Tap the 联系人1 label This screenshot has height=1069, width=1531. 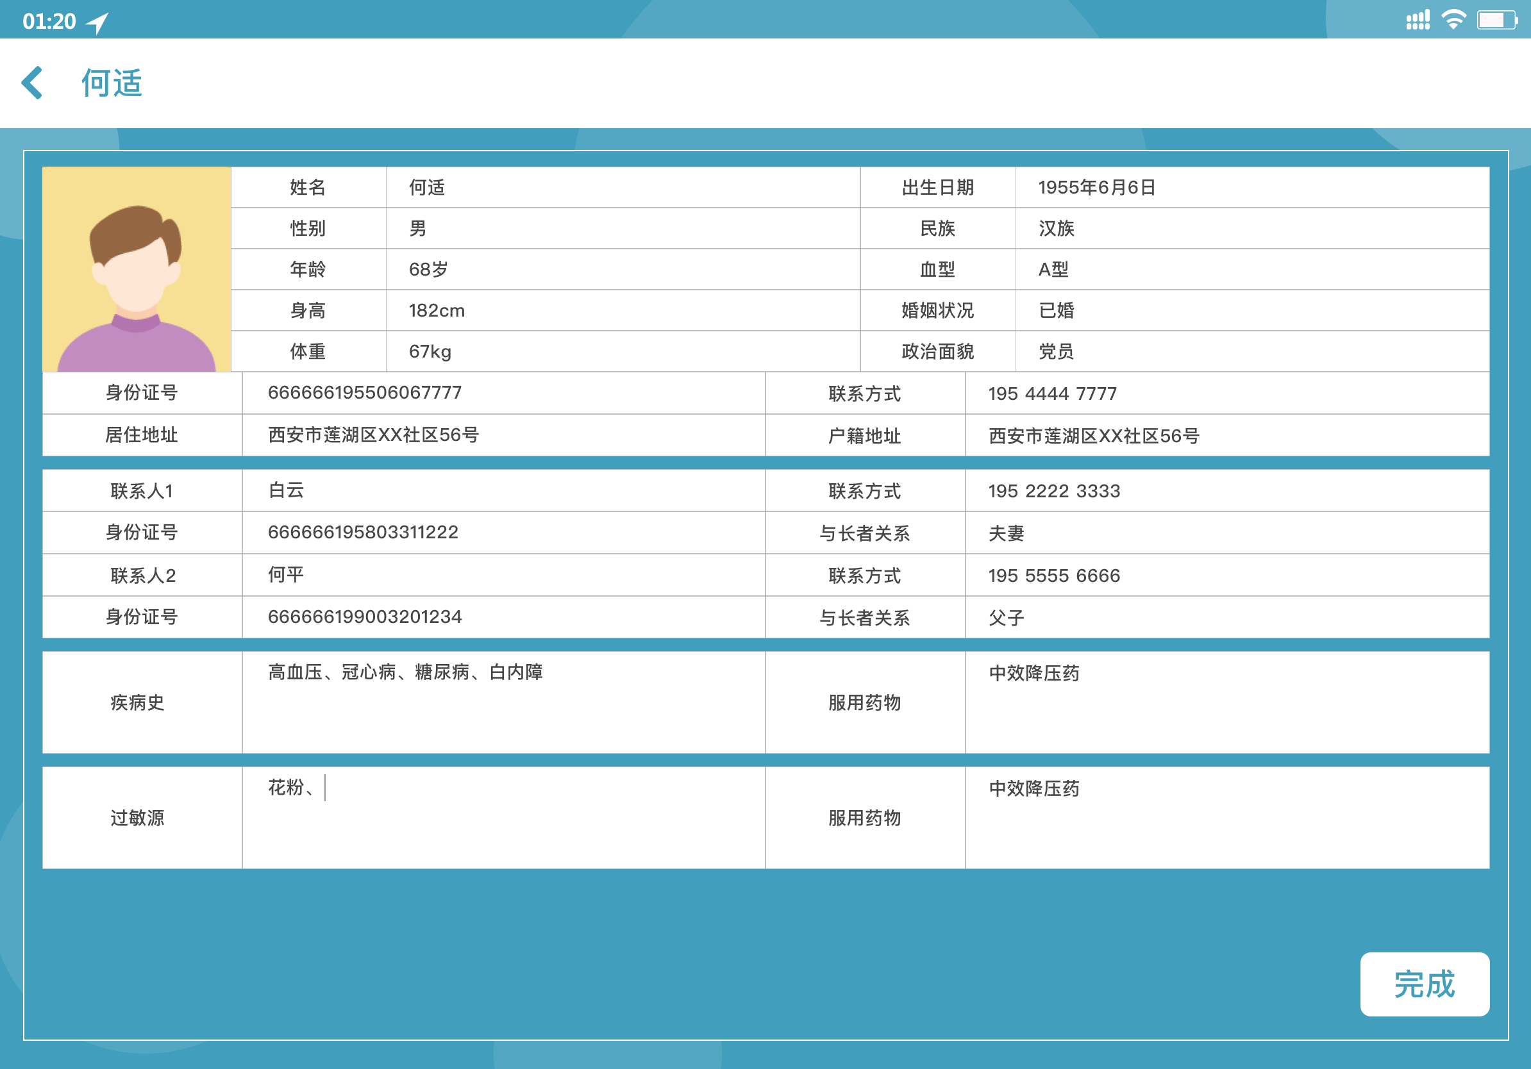pos(142,491)
